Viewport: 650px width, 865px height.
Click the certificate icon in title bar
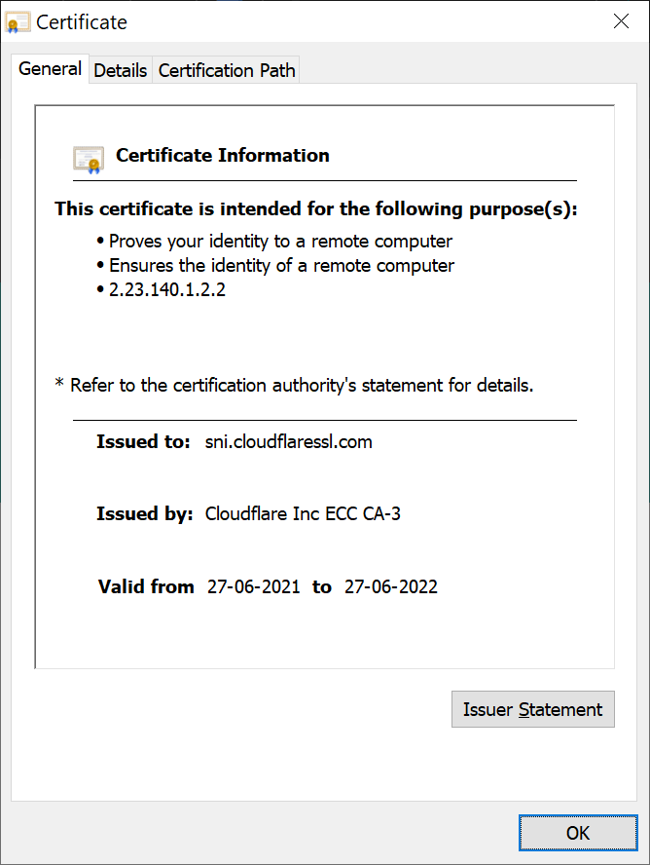pyautogui.click(x=18, y=20)
